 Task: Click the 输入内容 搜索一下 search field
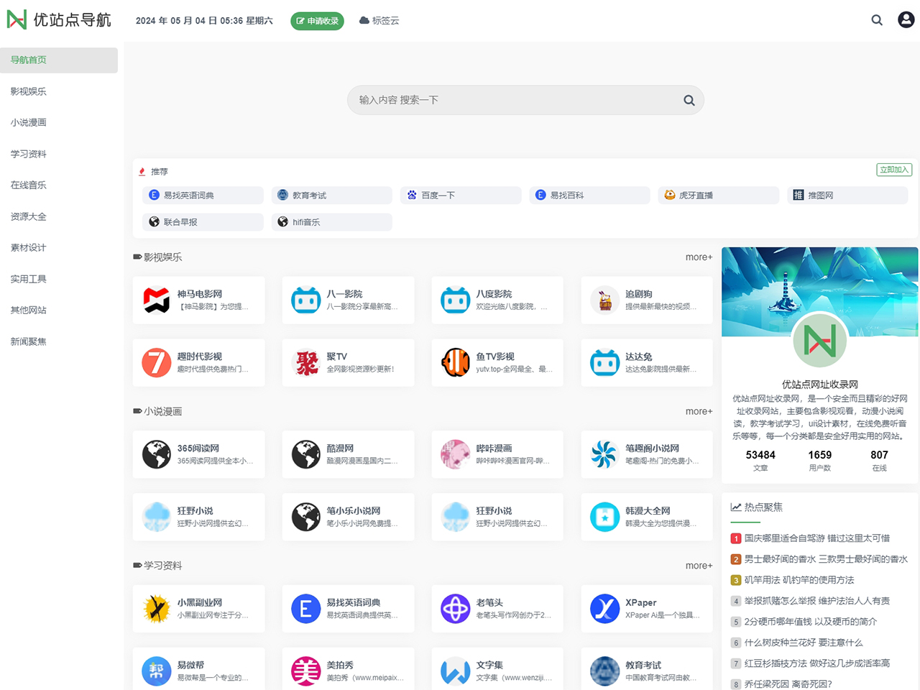(514, 101)
